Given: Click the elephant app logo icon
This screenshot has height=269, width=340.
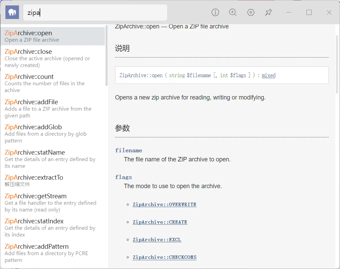Looking at the screenshot, I should [12, 13].
